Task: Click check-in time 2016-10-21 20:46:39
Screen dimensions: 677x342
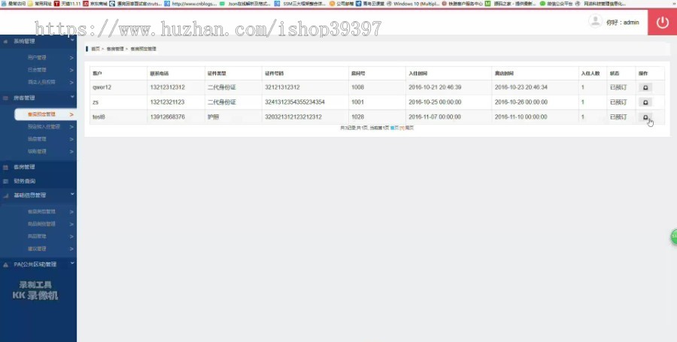Action: pyautogui.click(x=435, y=87)
